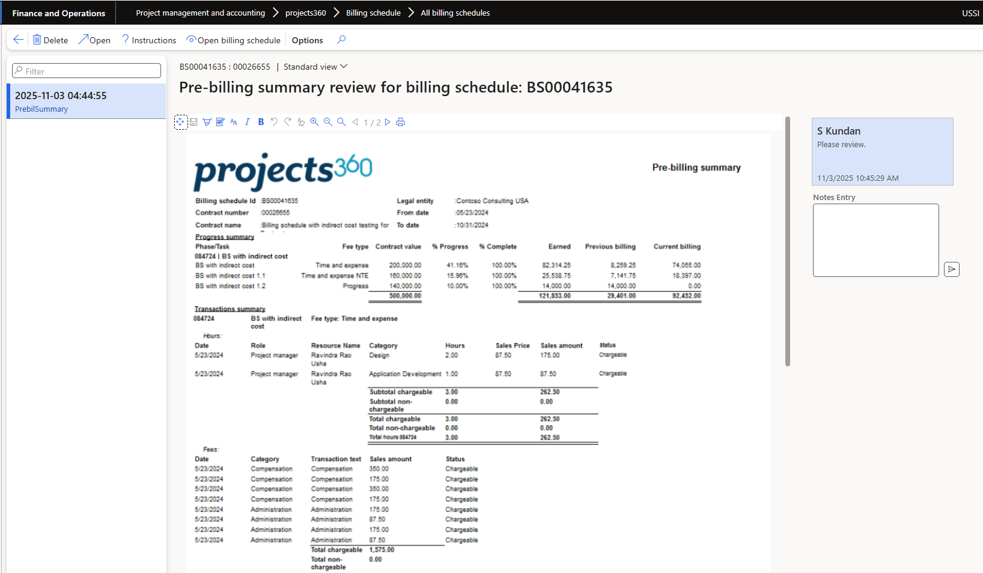Click the print icon in document toolbar

(x=401, y=122)
